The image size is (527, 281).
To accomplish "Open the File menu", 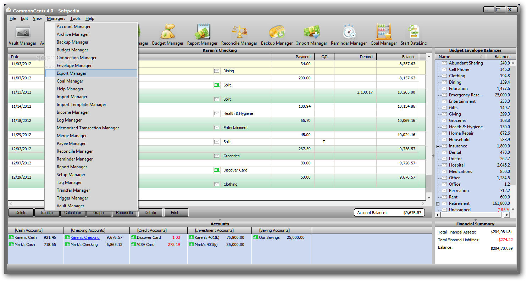I will pyautogui.click(x=13, y=18).
